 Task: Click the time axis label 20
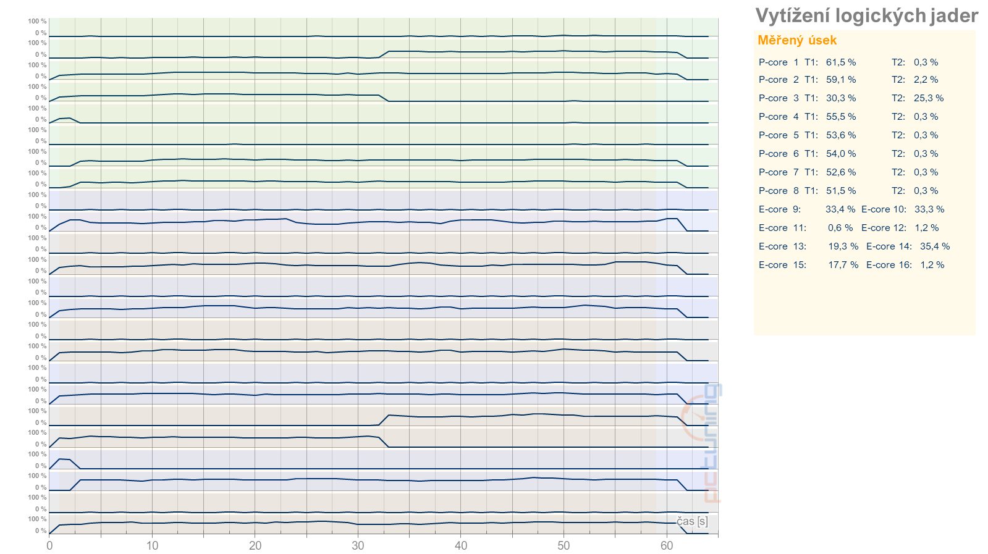(x=255, y=545)
